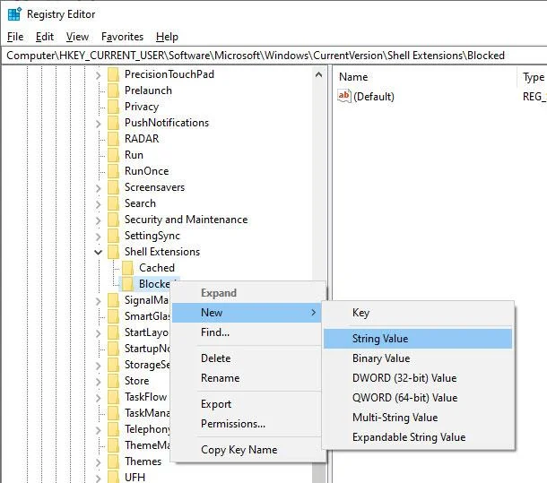Click the Search folder icon

pos(113,203)
